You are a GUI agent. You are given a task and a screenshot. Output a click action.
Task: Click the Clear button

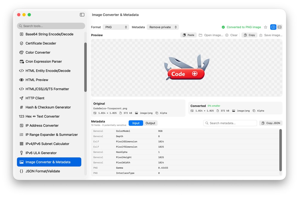(x=231, y=35)
